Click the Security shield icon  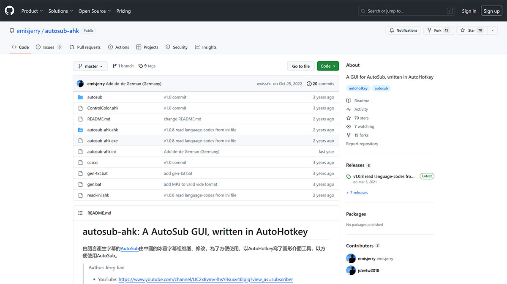pos(168,47)
